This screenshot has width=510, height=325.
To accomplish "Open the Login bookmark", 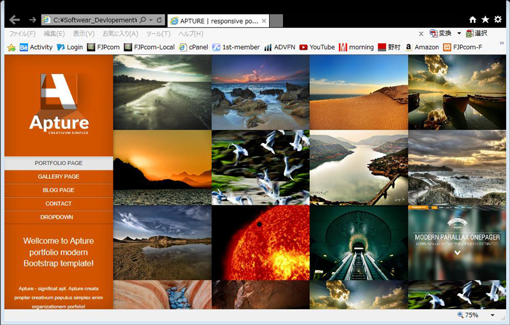I will pyautogui.click(x=69, y=47).
